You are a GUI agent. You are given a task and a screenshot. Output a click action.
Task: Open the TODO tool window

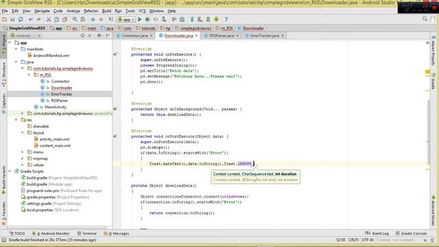17,233
